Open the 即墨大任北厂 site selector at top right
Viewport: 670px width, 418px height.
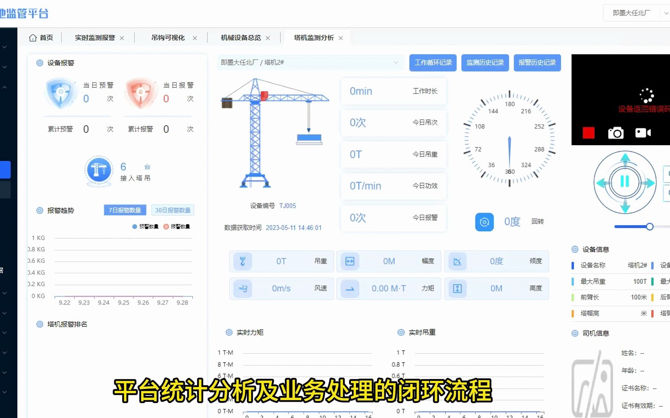636,13
